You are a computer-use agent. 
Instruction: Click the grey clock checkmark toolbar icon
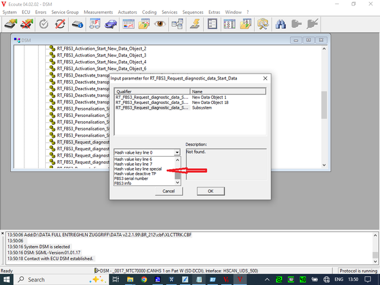click(x=44, y=24)
